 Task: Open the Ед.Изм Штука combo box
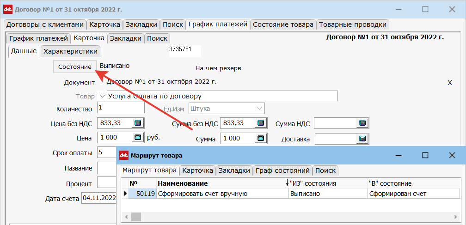click(227, 109)
